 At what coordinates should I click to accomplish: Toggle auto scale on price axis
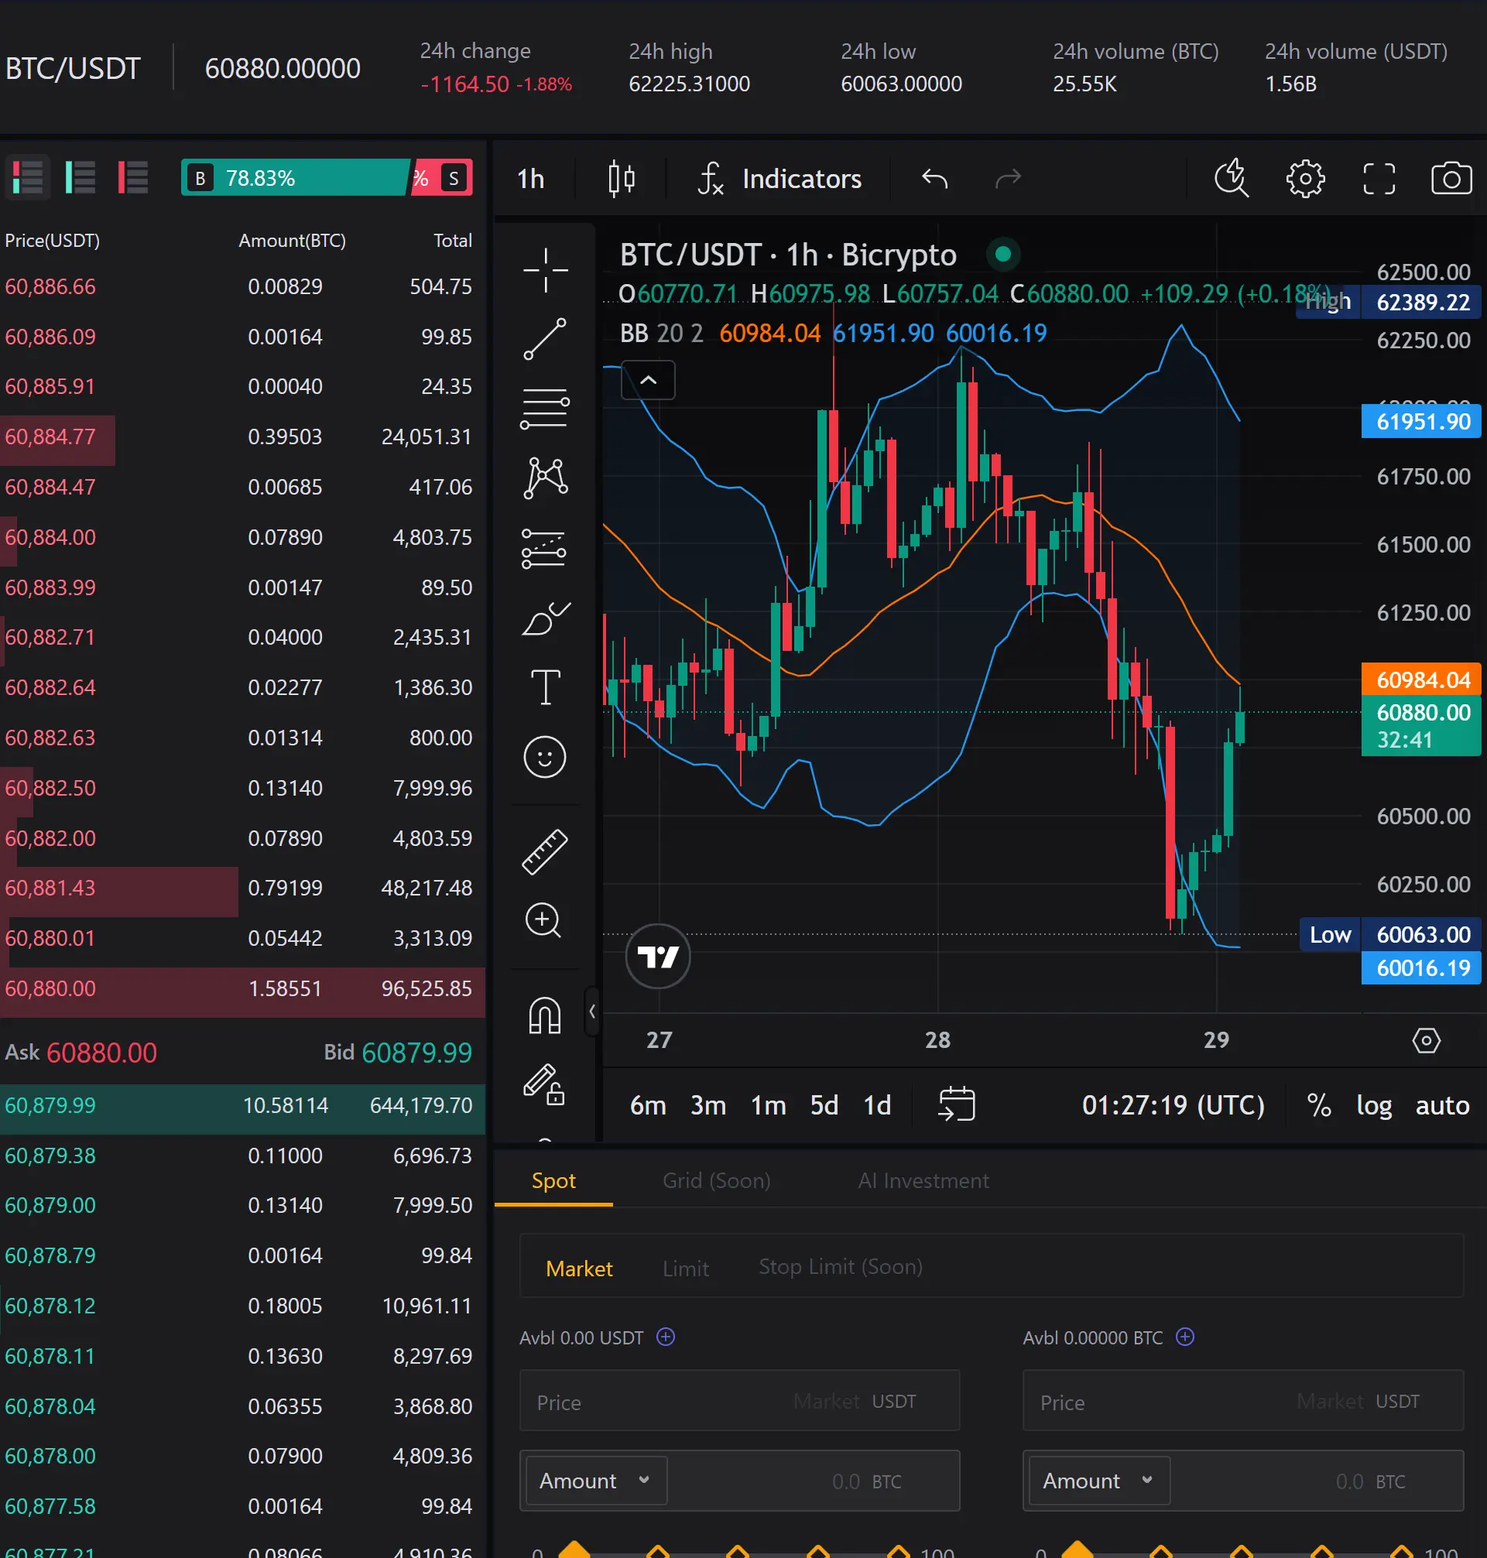click(x=1442, y=1104)
